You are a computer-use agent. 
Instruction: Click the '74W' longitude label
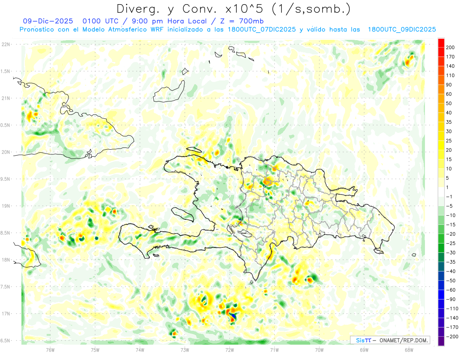coord(140,350)
